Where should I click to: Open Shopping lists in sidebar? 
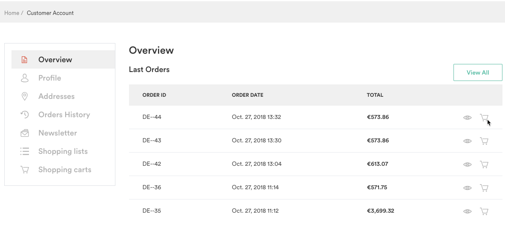tap(63, 151)
